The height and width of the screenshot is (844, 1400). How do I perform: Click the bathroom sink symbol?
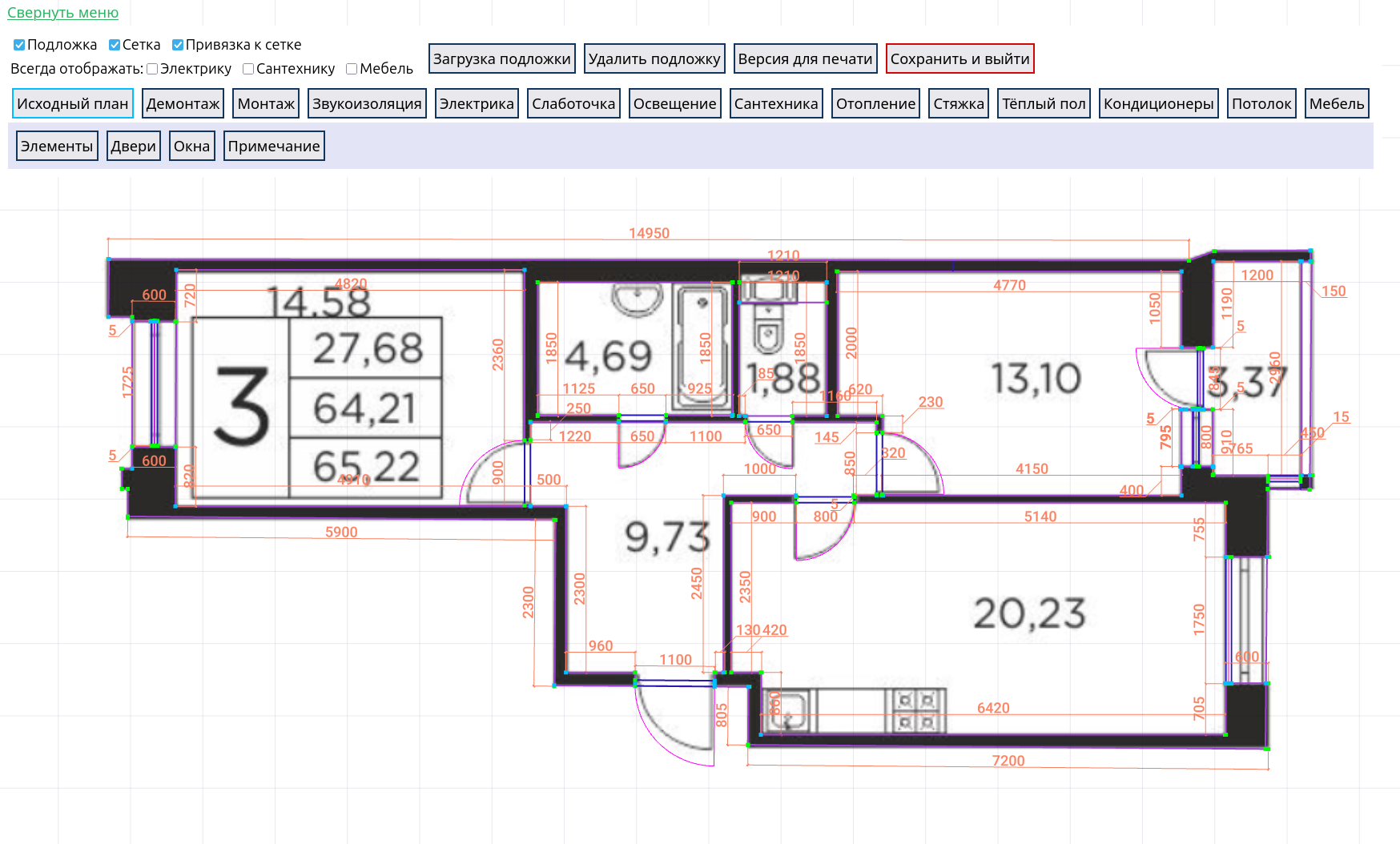click(638, 298)
